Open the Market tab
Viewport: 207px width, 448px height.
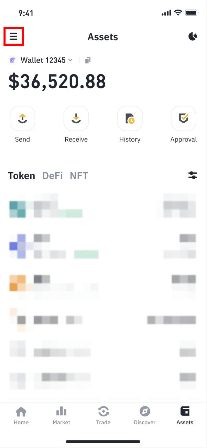pos(61,415)
